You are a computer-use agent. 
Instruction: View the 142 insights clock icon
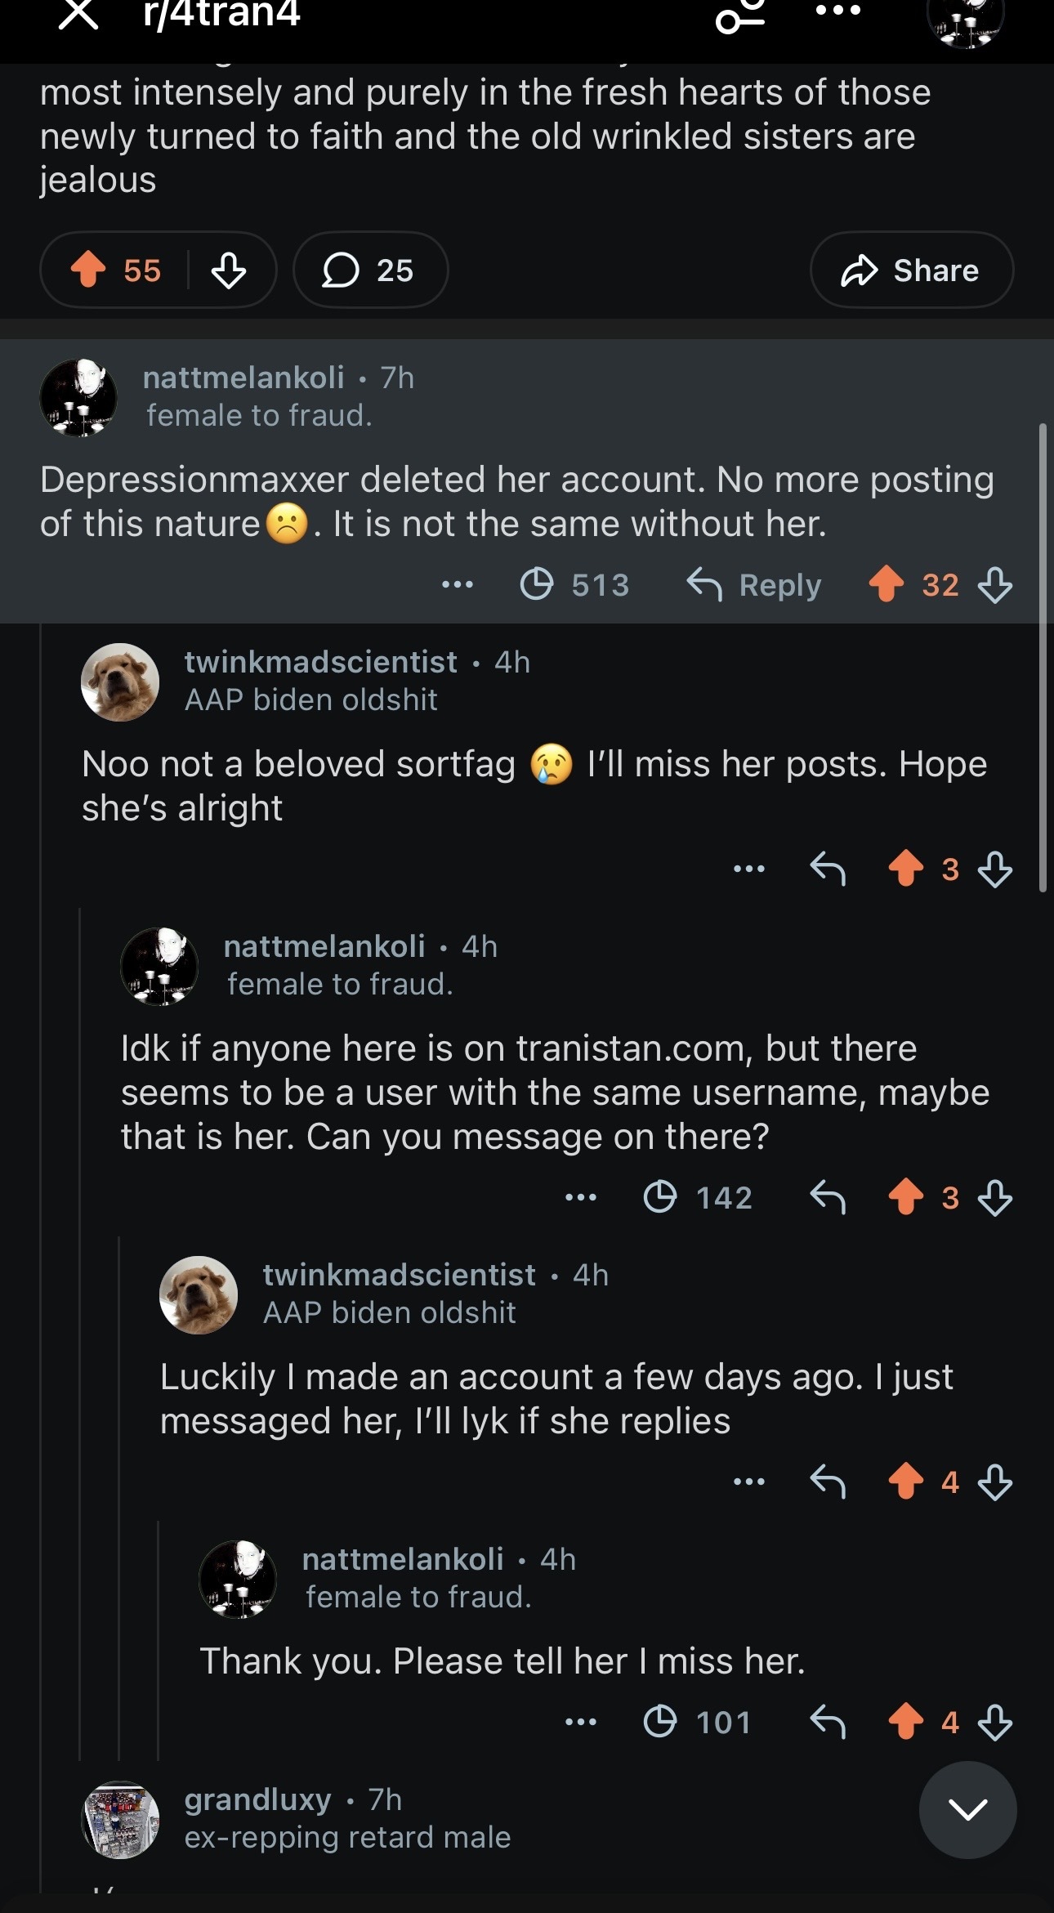[x=660, y=1197]
